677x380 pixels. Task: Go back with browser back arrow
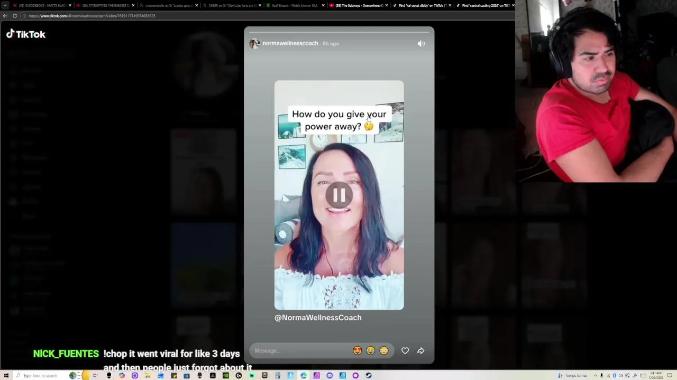pos(5,16)
